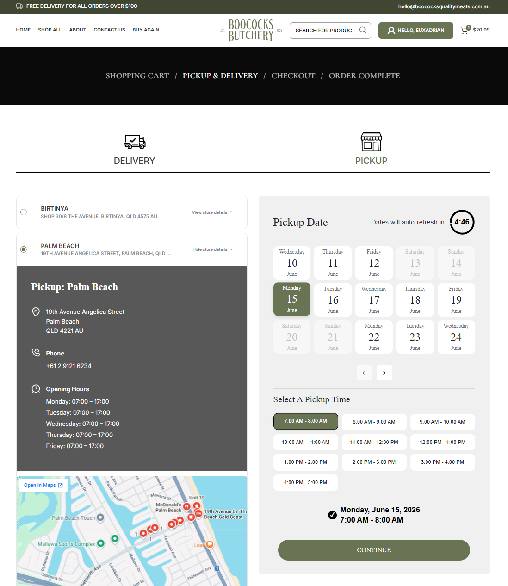Choose Tuesday 16 June pickup date
Viewport: 508px width, 586px height.
[333, 300]
